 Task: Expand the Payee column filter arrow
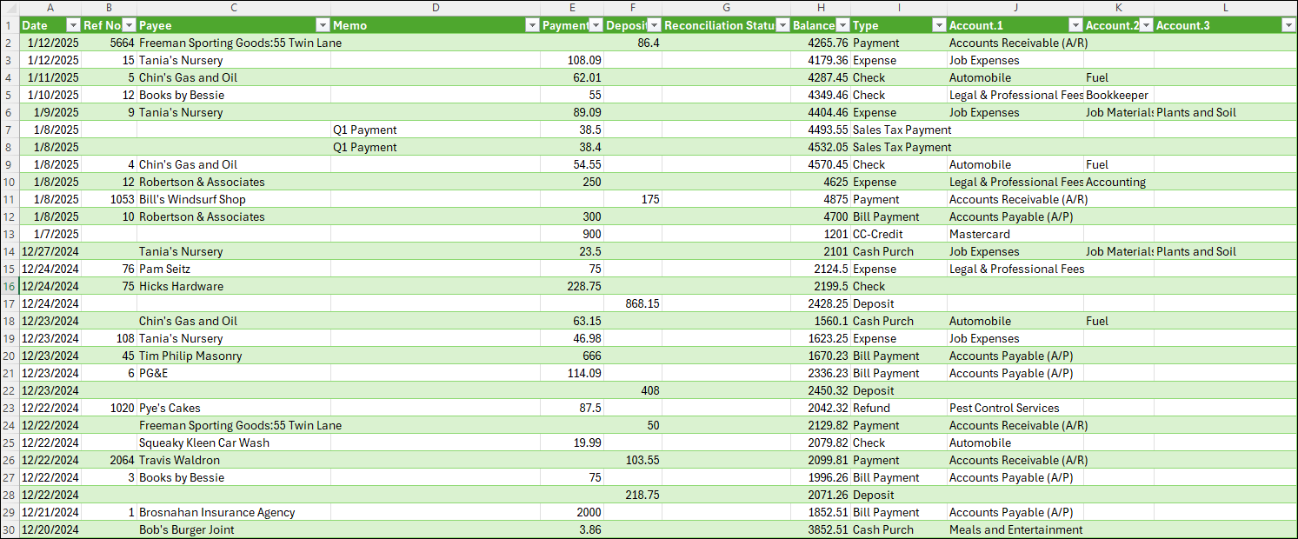point(323,26)
